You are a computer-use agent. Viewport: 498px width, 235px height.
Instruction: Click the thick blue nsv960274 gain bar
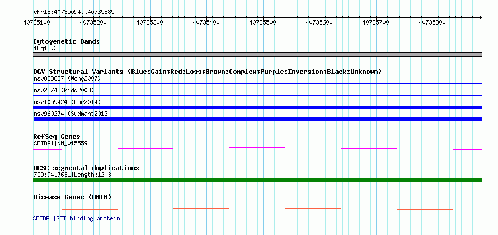257,119
